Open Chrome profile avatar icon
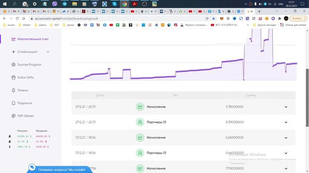The image size is (309, 173). (286, 18)
